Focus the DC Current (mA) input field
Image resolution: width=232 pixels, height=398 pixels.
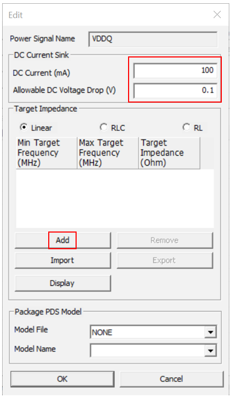[x=175, y=70]
